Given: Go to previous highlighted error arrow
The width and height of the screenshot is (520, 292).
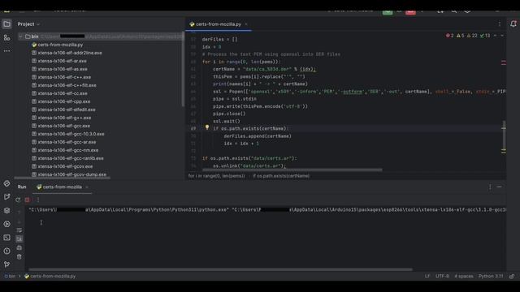Looking at the screenshot, I should tap(495, 36).
